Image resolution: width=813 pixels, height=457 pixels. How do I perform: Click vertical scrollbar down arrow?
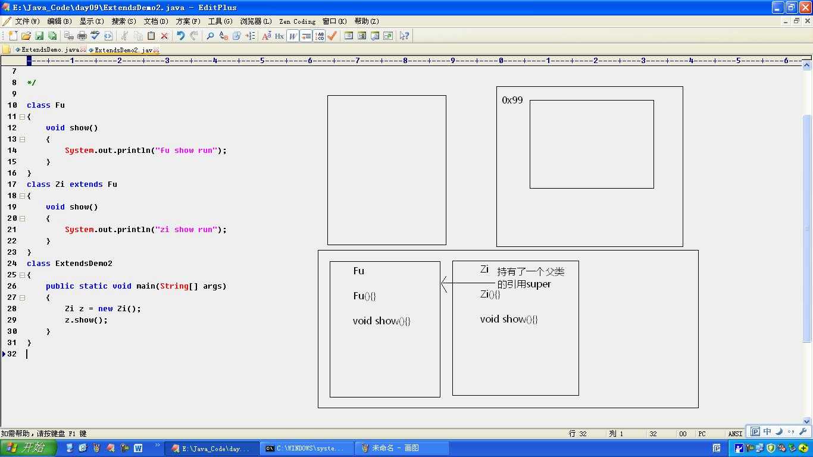(x=808, y=421)
